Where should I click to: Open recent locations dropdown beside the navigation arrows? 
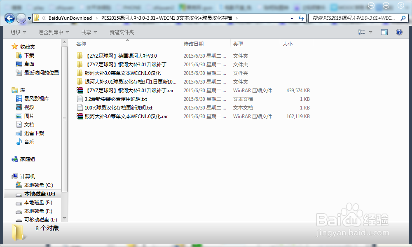coord(29,19)
